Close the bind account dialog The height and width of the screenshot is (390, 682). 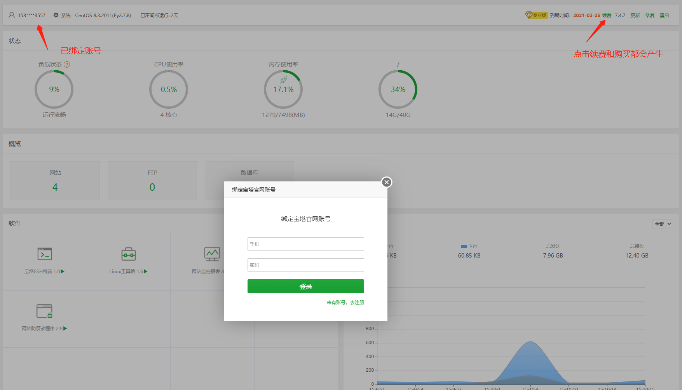[386, 182]
